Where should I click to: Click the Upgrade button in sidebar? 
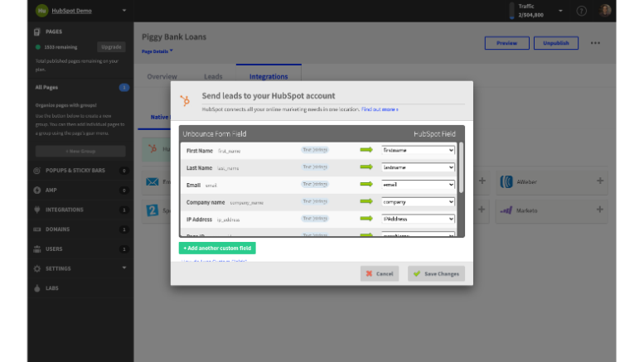111,46
